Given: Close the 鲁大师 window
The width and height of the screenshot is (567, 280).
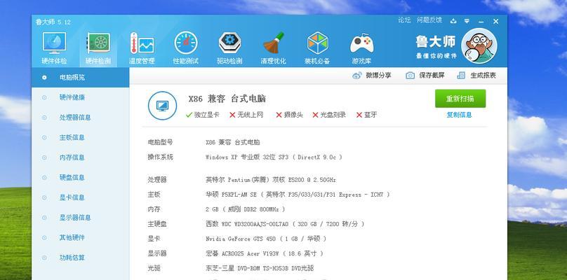Looking at the screenshot, I should [x=495, y=22].
